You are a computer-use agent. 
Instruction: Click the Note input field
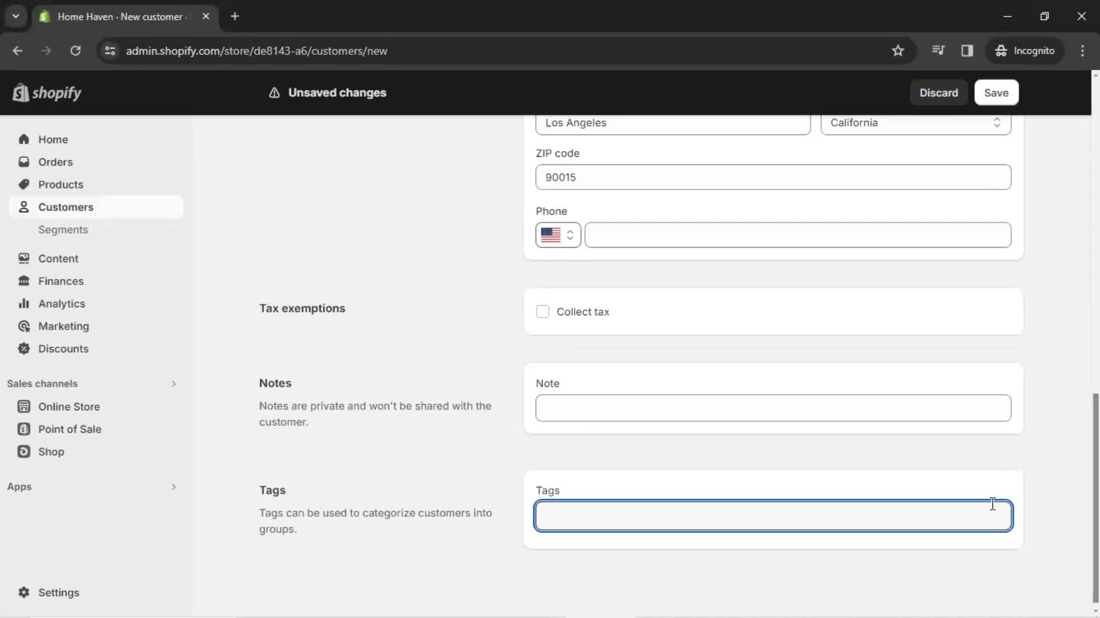coord(773,407)
